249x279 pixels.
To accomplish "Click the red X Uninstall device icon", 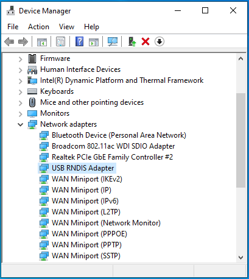I will (x=146, y=41).
